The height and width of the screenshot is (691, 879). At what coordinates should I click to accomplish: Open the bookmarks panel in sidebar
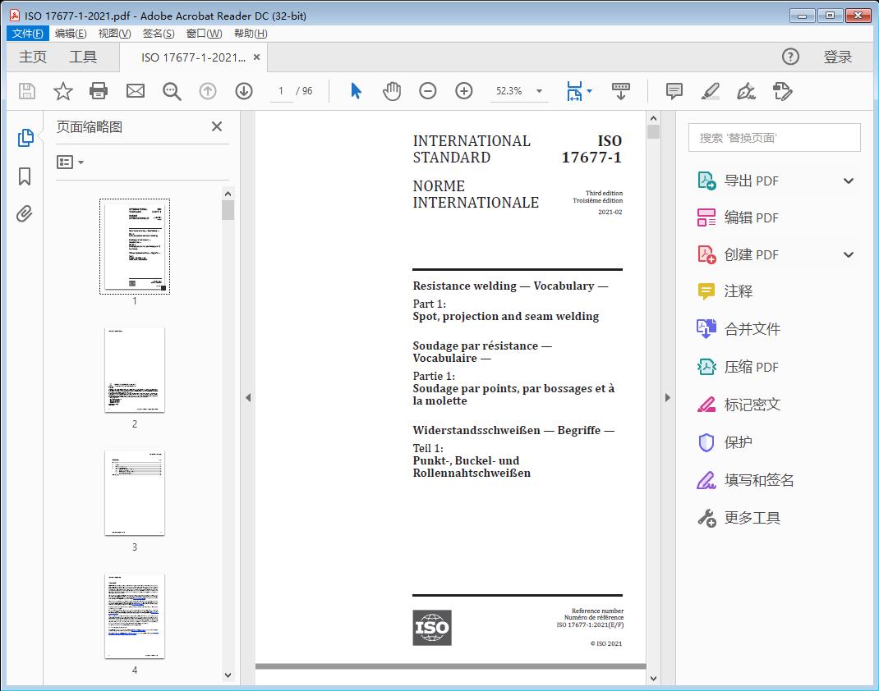[x=25, y=176]
